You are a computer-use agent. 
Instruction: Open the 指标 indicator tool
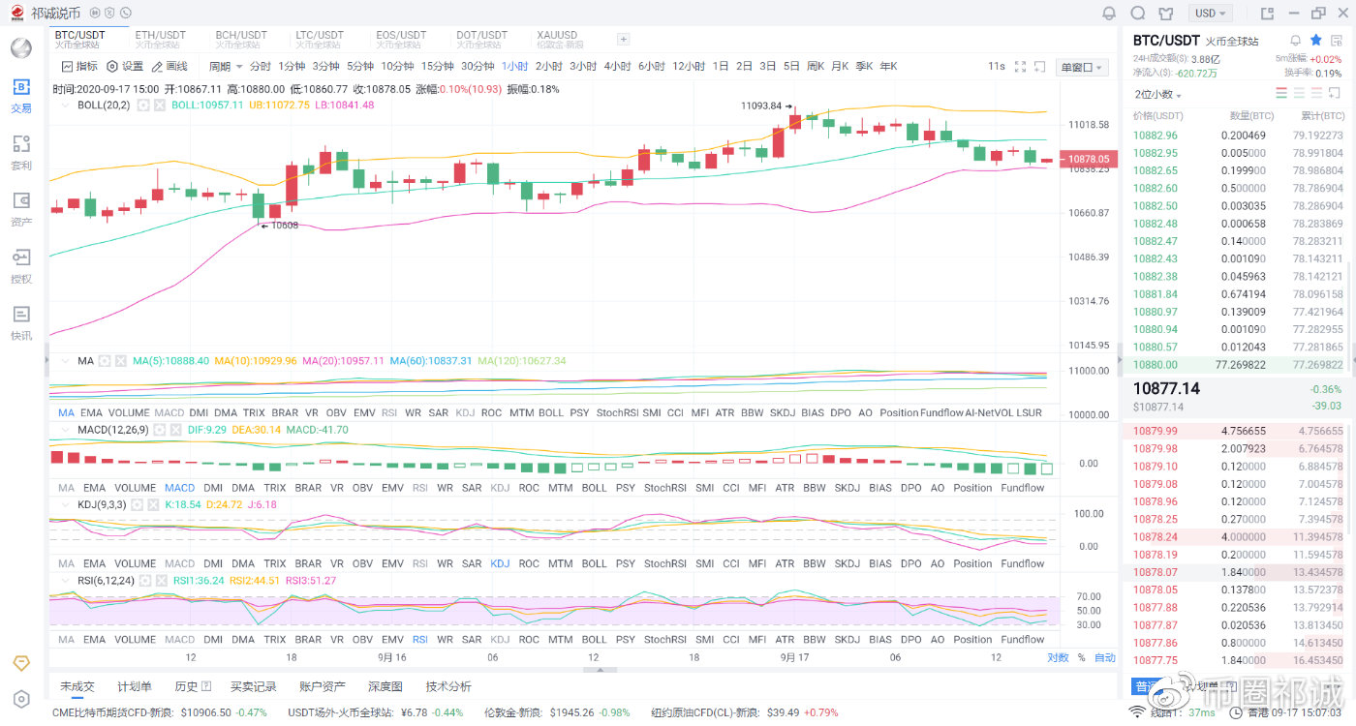click(79, 67)
